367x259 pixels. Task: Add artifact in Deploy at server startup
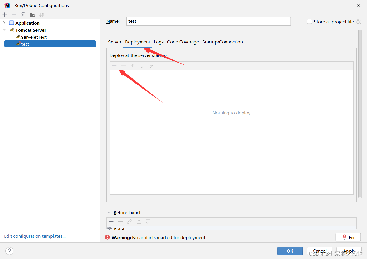pyautogui.click(x=114, y=66)
